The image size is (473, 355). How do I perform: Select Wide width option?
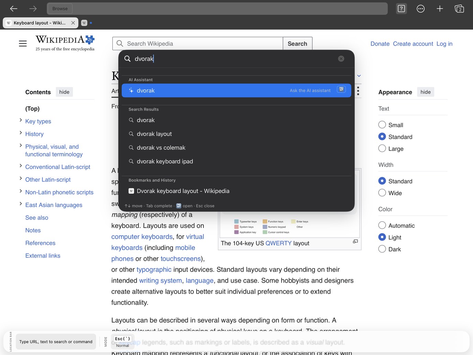click(382, 193)
